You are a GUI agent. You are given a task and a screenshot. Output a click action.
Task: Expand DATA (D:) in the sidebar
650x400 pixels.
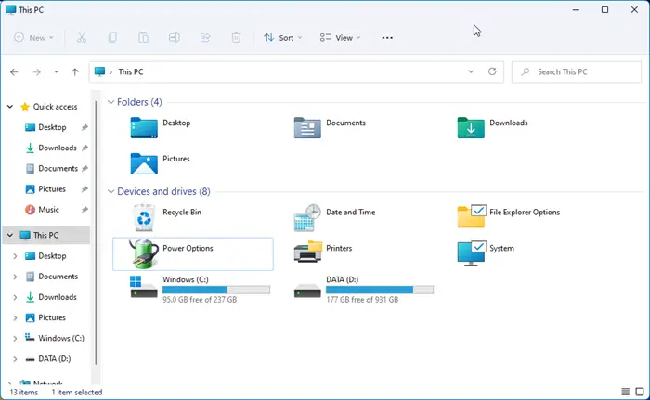(x=15, y=359)
